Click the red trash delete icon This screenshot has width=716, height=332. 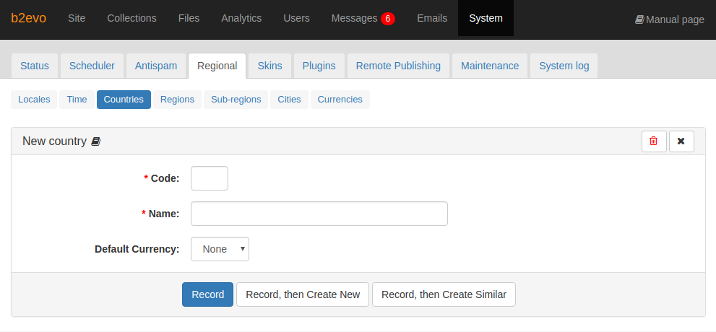(x=653, y=141)
